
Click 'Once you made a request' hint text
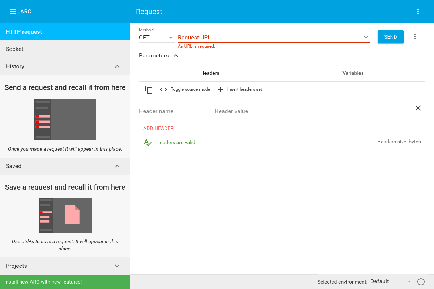click(65, 149)
